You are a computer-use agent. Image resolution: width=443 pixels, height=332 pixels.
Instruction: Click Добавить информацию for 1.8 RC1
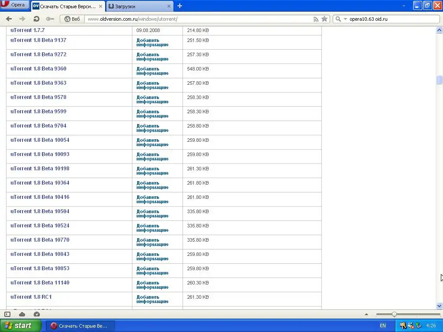click(x=152, y=299)
